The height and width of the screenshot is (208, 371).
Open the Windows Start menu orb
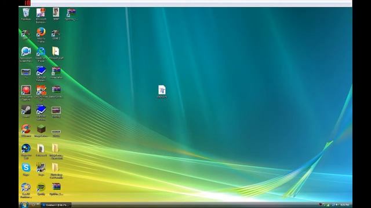pos(24,205)
